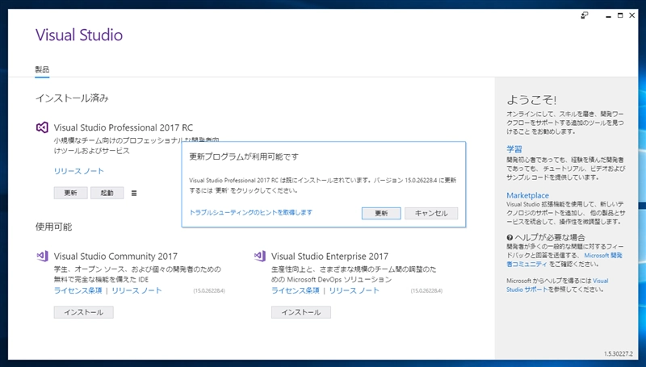Open the Marketplace link in the welcome panel
The height and width of the screenshot is (367, 646).
tap(528, 195)
